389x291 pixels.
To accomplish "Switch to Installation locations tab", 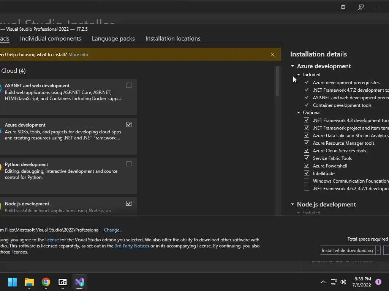I will coord(173,39).
